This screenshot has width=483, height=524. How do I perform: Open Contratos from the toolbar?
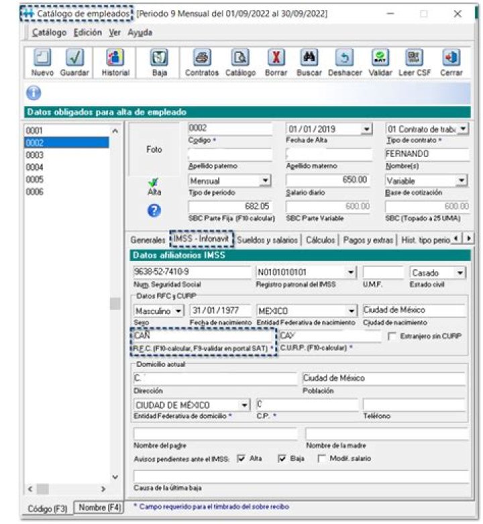click(201, 59)
